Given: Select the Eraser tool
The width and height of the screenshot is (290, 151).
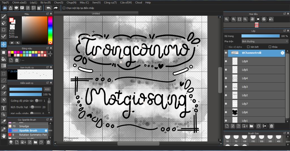Looking at the screenshot, I should click(3, 23).
